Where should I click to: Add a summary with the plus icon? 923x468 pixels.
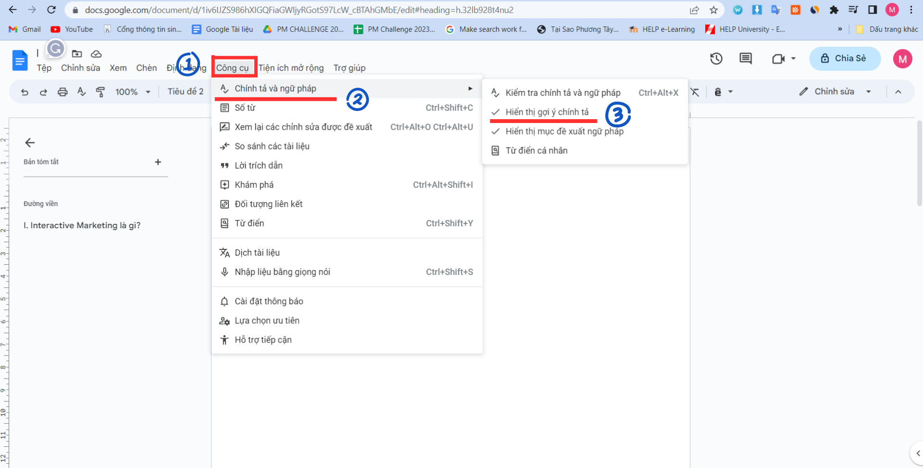click(158, 162)
